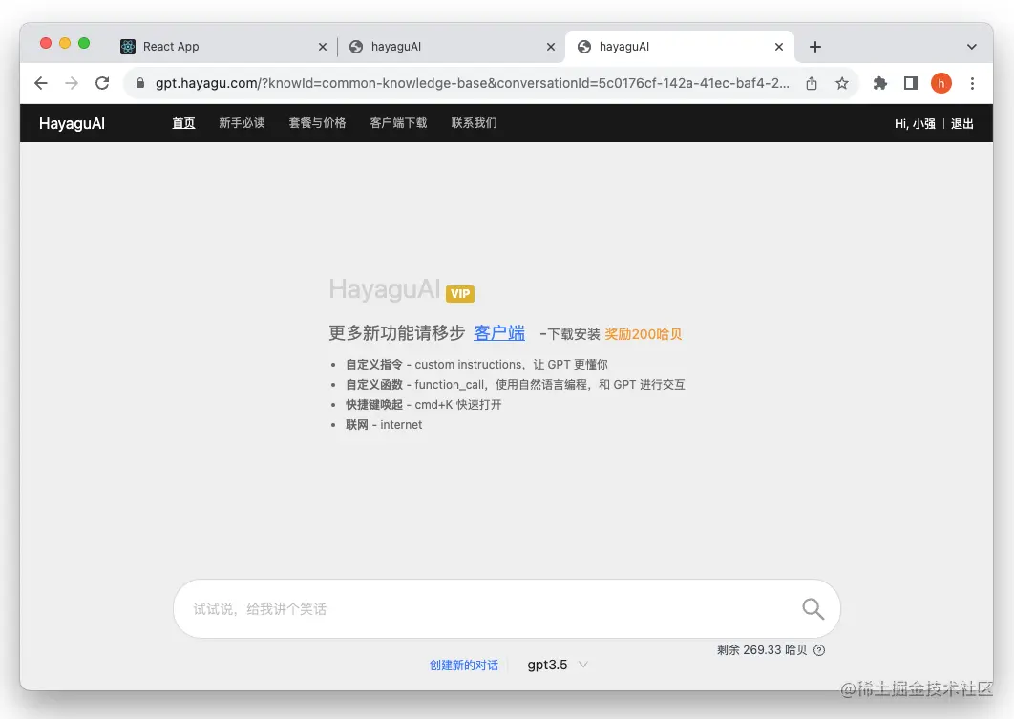Image resolution: width=1014 pixels, height=719 pixels.
Task: Click the magnifier search icon in input box
Action: [813, 608]
